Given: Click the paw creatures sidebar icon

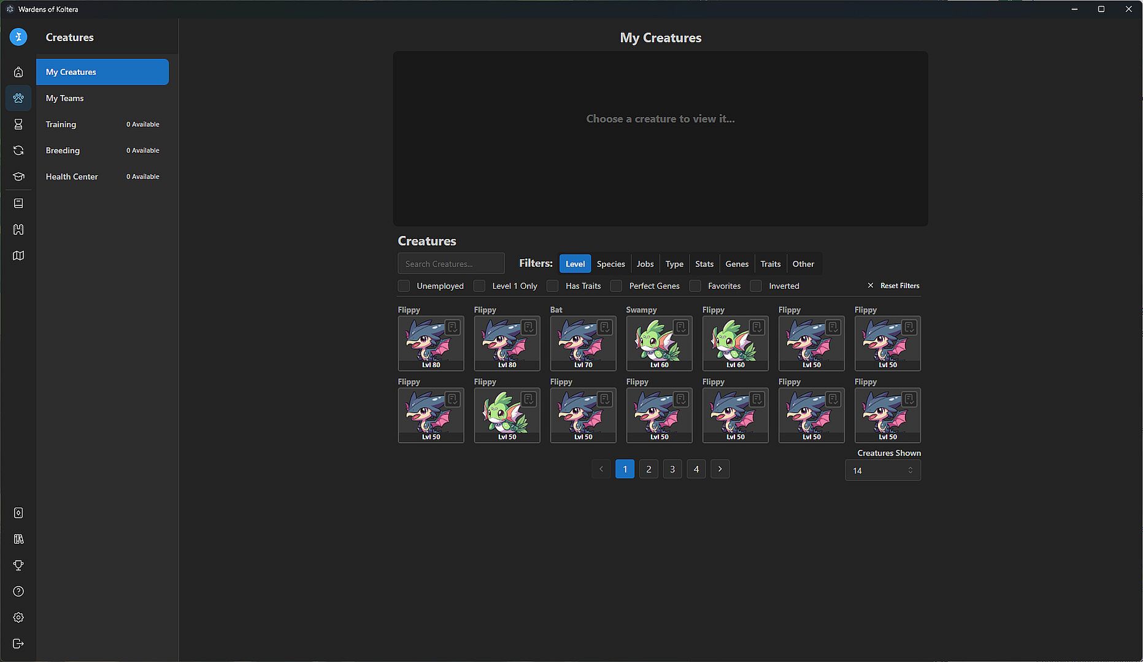Looking at the screenshot, I should [18, 98].
